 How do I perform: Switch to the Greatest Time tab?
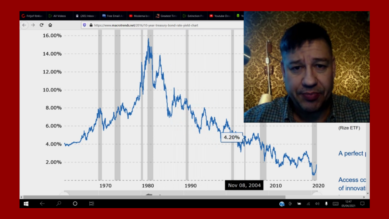167,16
